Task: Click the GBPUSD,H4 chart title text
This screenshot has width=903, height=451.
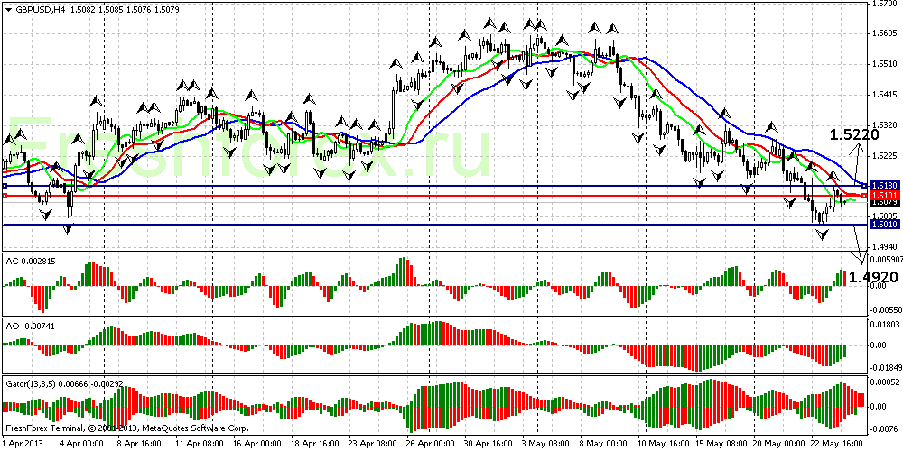Action: (42, 7)
